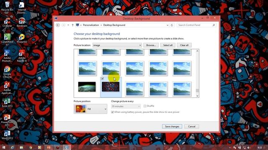Open the Picture location dropdown
The height and width of the screenshot is (150, 268).
pos(117,45)
